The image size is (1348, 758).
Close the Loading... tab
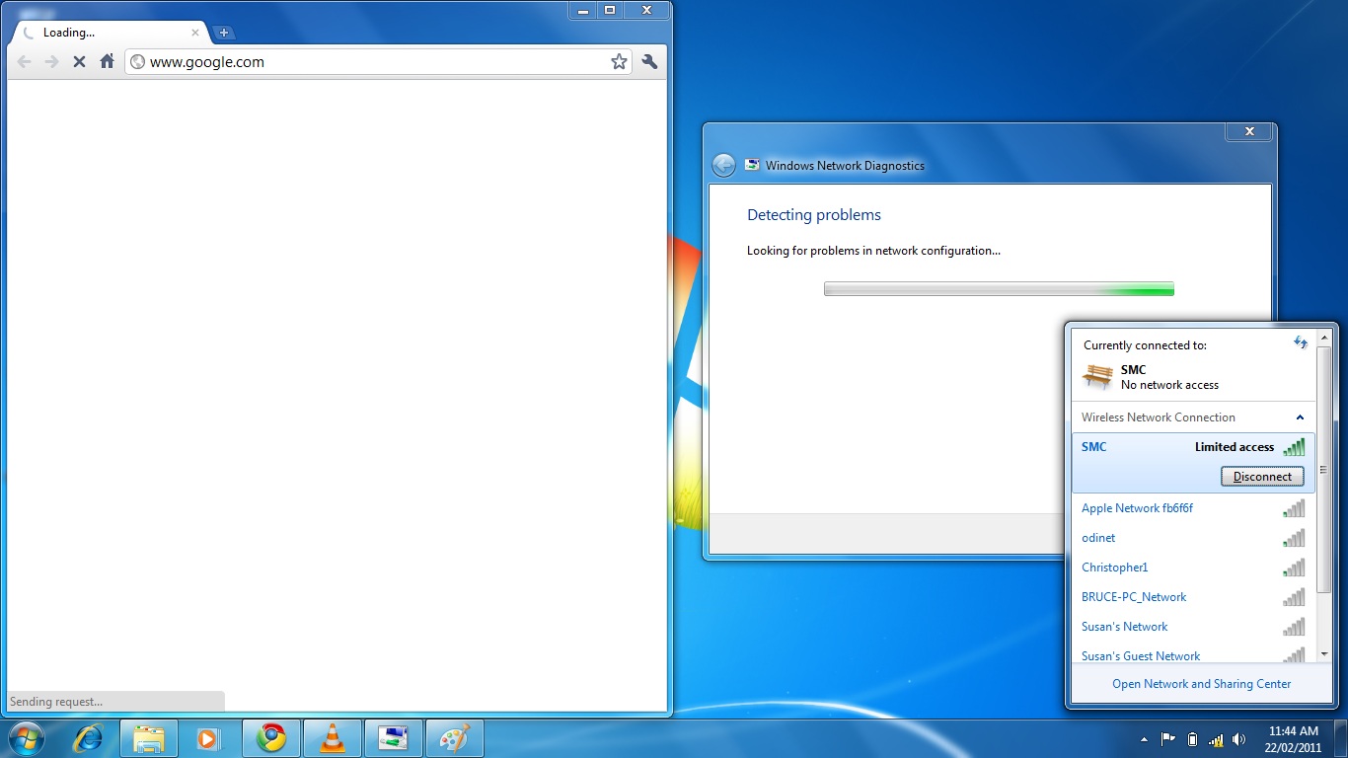pyautogui.click(x=195, y=33)
